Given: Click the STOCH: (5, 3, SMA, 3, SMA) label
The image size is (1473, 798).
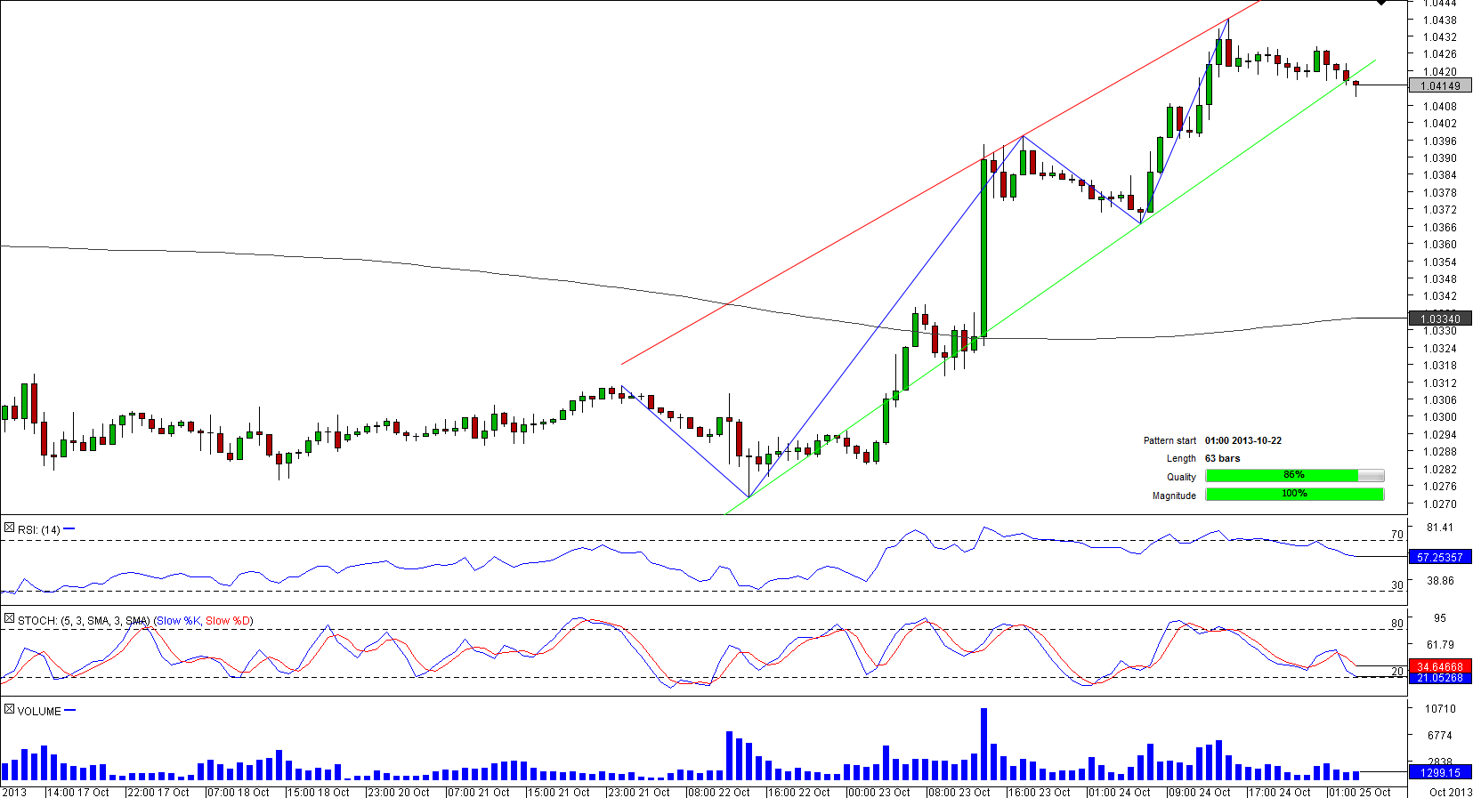Looking at the screenshot, I should point(84,621).
